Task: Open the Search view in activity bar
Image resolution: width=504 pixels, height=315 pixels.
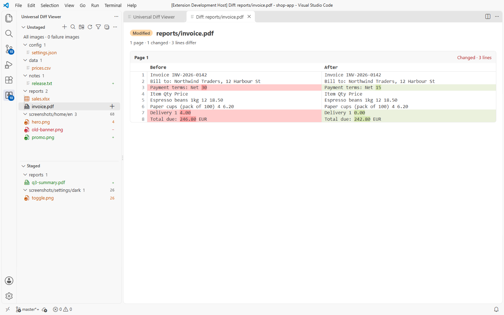Action: coord(9,34)
